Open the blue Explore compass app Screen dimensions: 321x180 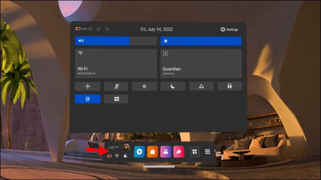140,152
